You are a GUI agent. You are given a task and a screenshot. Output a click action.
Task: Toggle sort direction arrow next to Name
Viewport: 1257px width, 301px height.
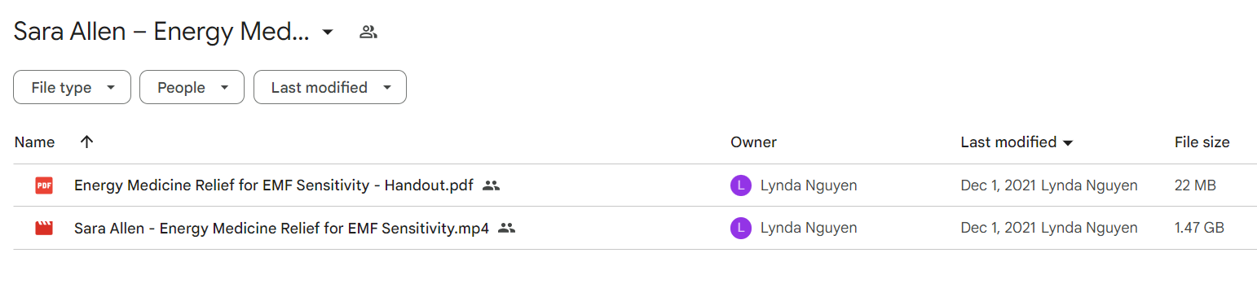pos(87,142)
